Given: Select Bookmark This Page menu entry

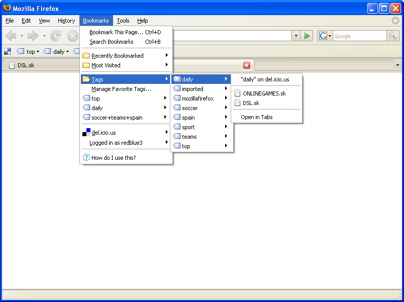Looking at the screenshot, I should [126, 32].
